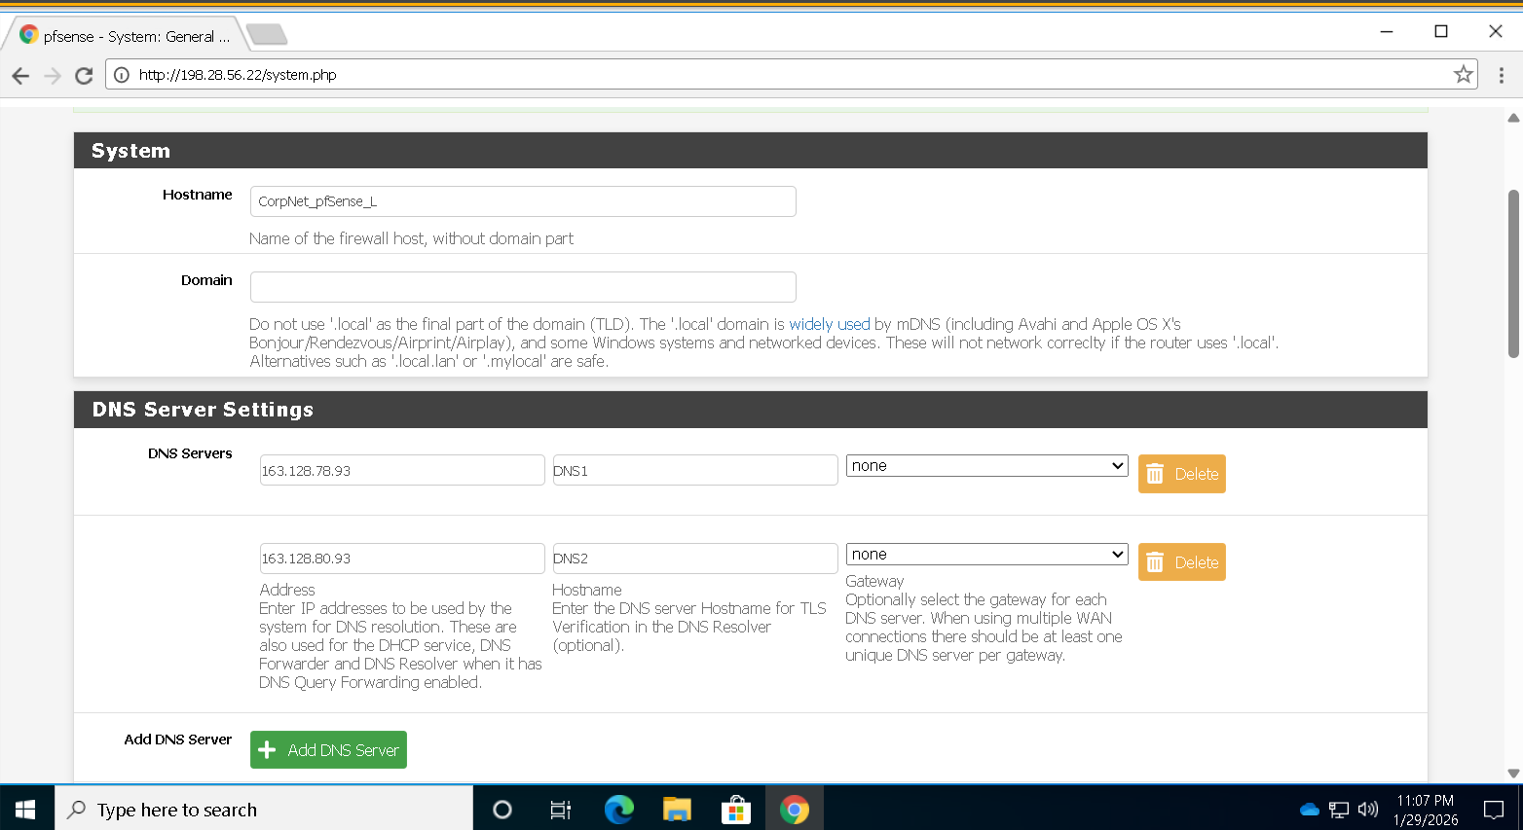
Task: Follow the 'widely used' link
Action: click(x=829, y=324)
